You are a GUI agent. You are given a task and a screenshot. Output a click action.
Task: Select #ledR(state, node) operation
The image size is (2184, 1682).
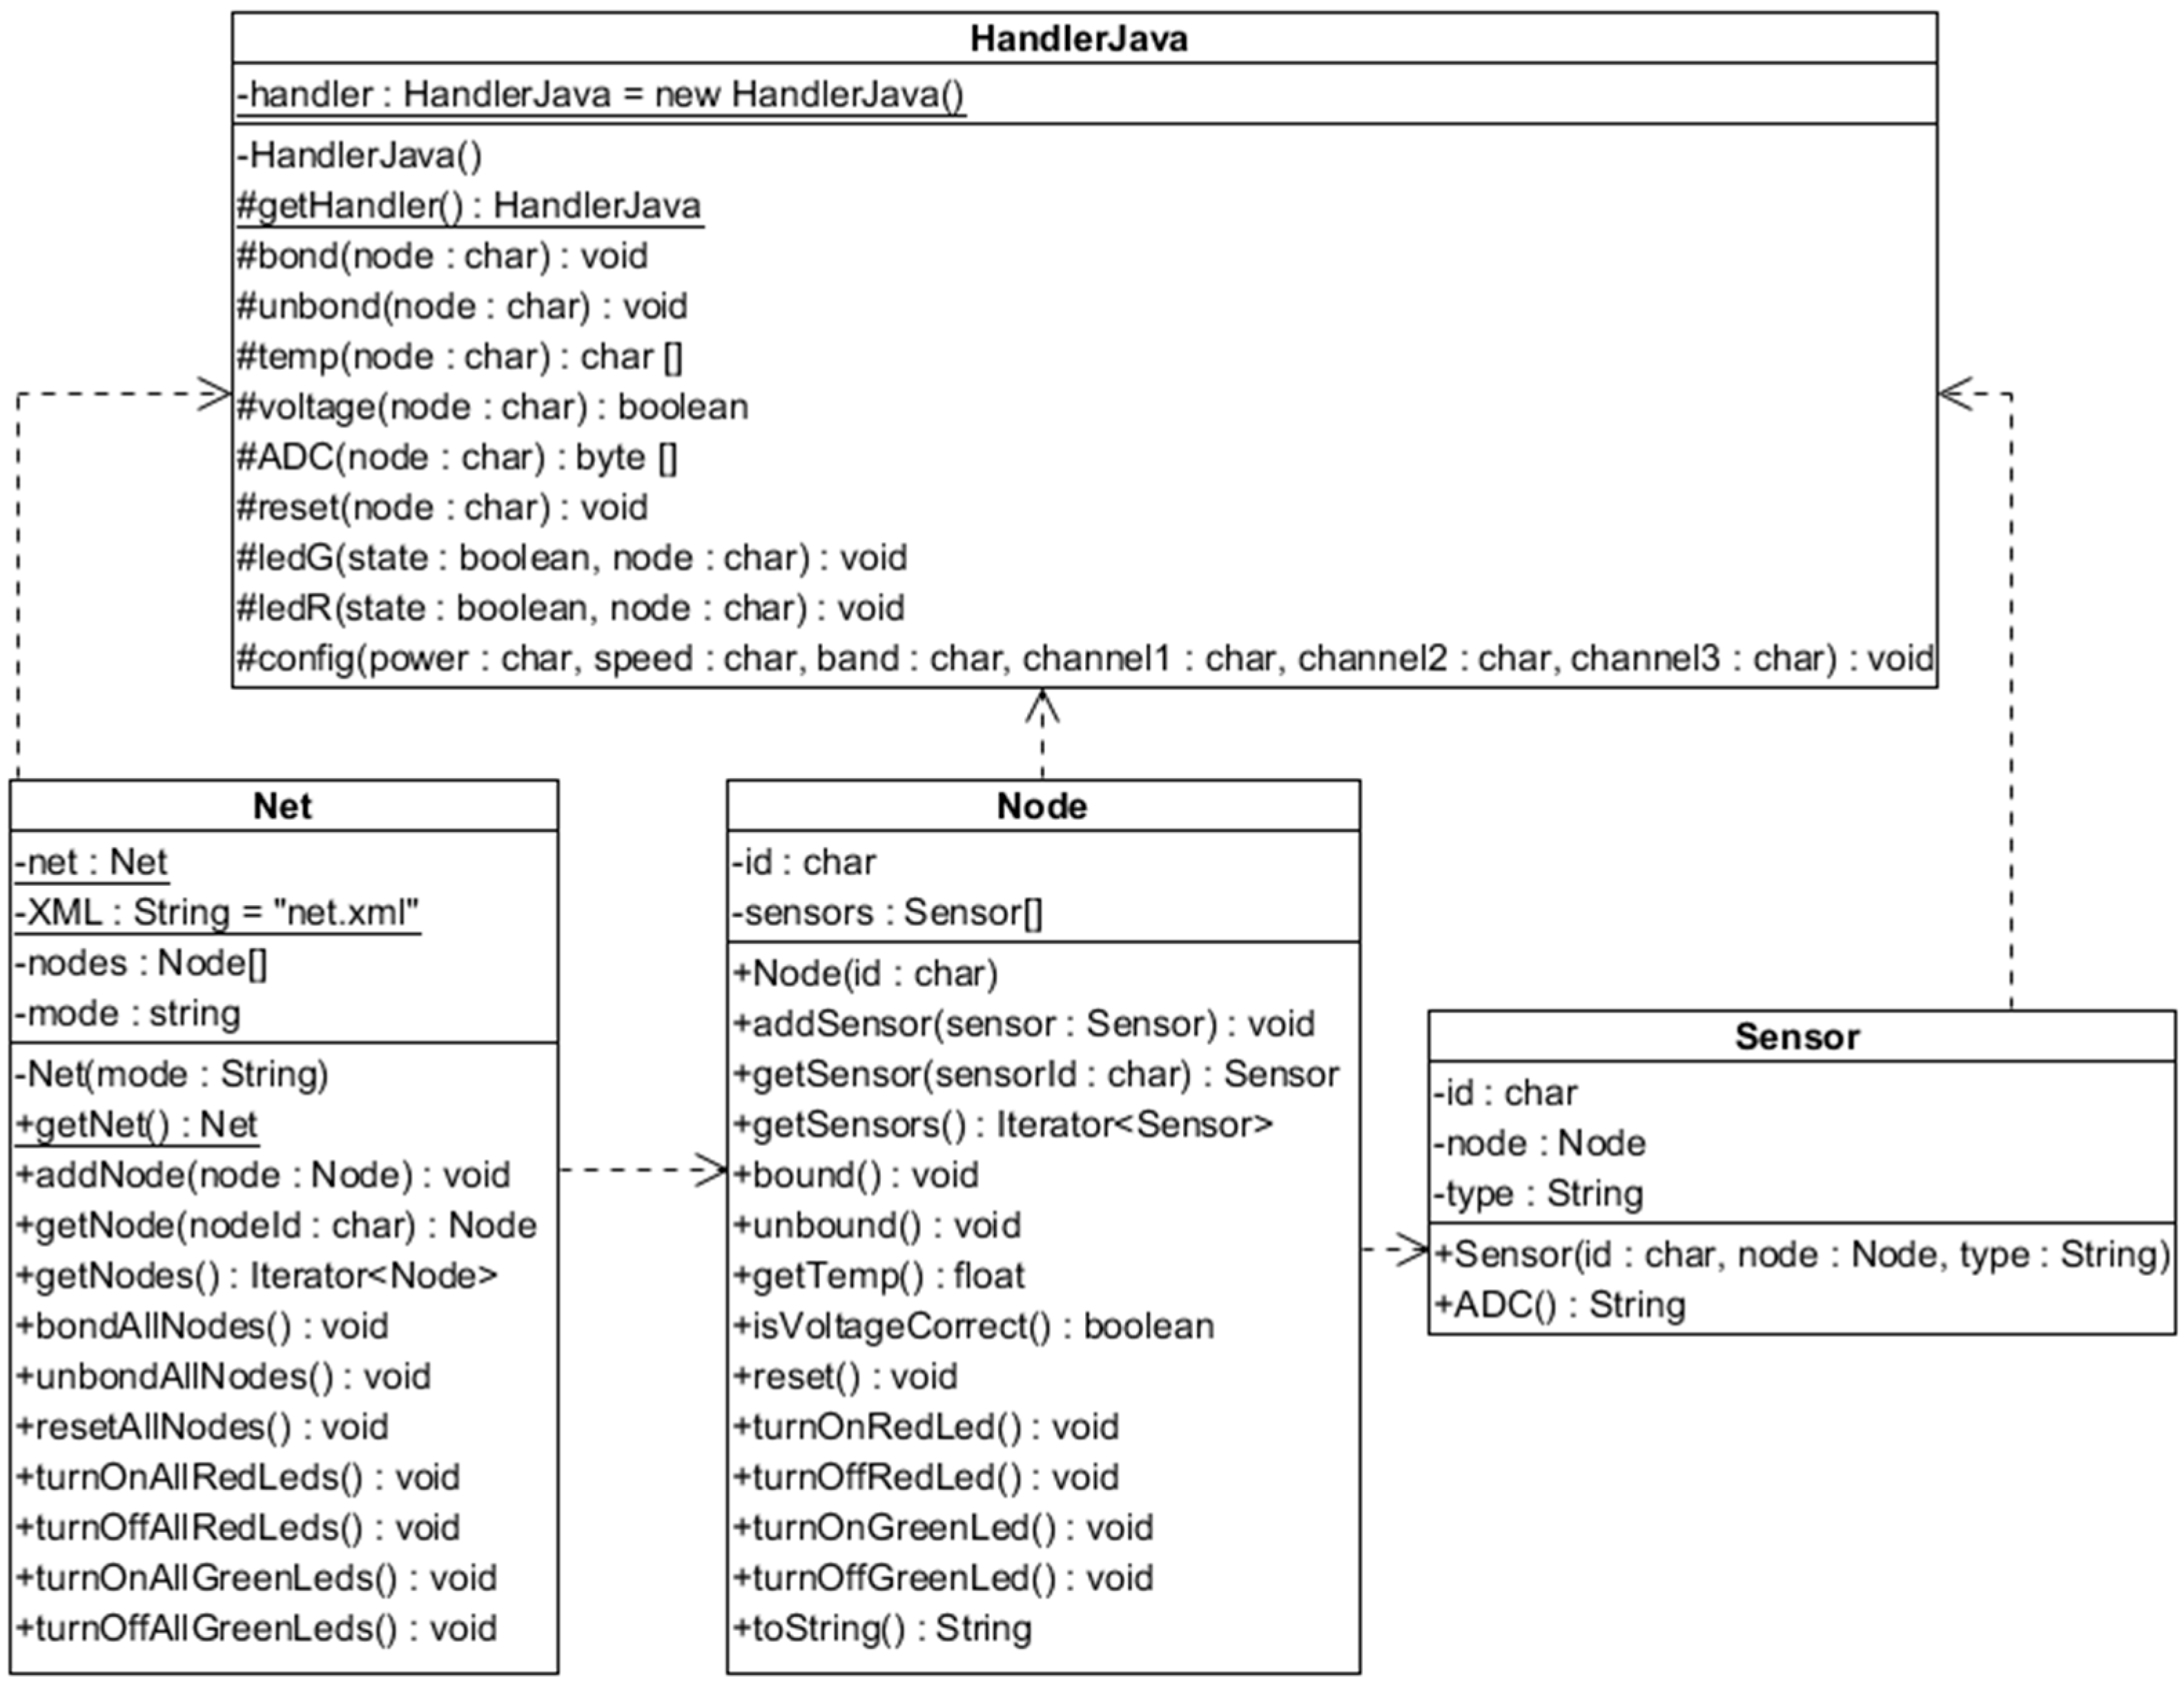click(571, 608)
